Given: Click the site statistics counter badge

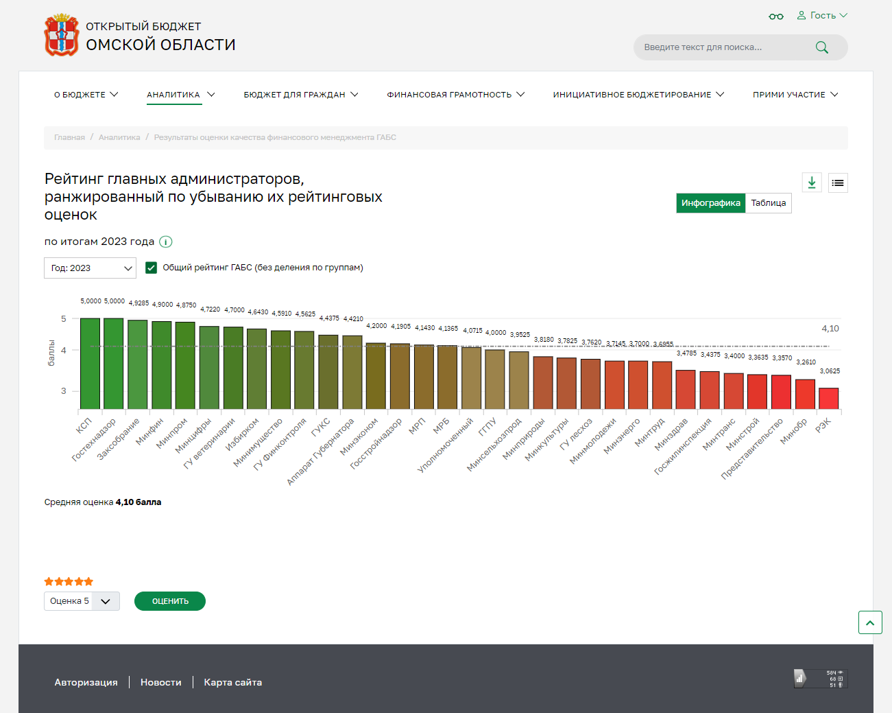Looking at the screenshot, I should coord(820,679).
